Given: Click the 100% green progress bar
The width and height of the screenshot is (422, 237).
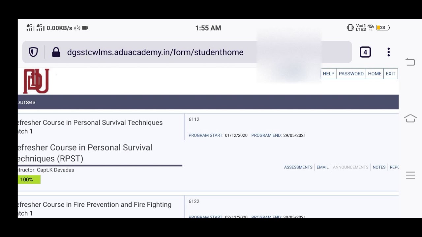Looking at the screenshot, I should pos(29,180).
